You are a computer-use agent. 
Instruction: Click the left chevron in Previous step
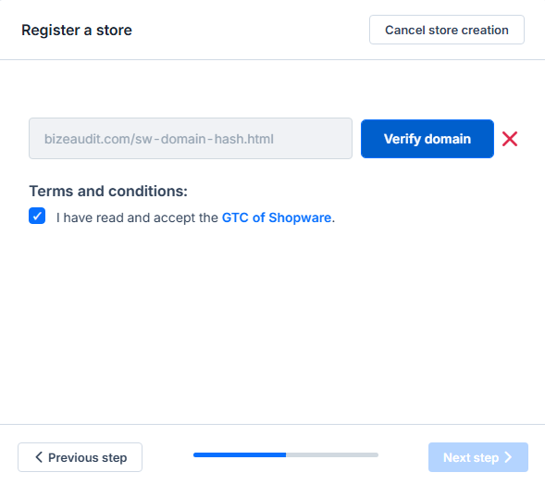[x=39, y=457]
